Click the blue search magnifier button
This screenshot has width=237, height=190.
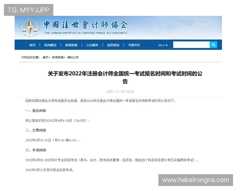213,45
